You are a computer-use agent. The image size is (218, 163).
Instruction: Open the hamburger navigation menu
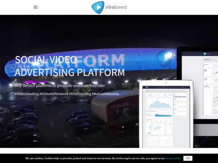35,7
